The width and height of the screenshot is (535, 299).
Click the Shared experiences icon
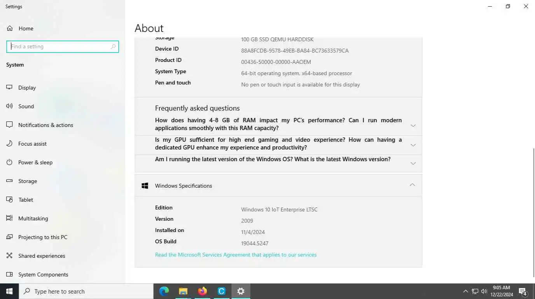click(x=10, y=256)
